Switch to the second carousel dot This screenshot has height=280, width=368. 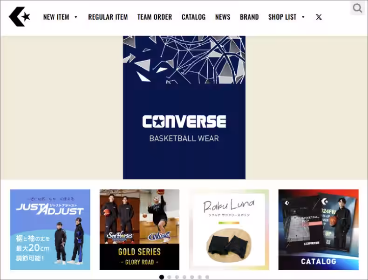coord(169,277)
